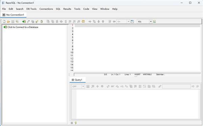Click the cylinder icon left of the grayed copy icons
This screenshot has width=203, height=126.
click(41, 22)
